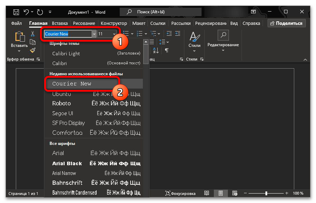Viewport: 316px width, 203px height.
Task: Undo the last action
Action: pos(26,12)
